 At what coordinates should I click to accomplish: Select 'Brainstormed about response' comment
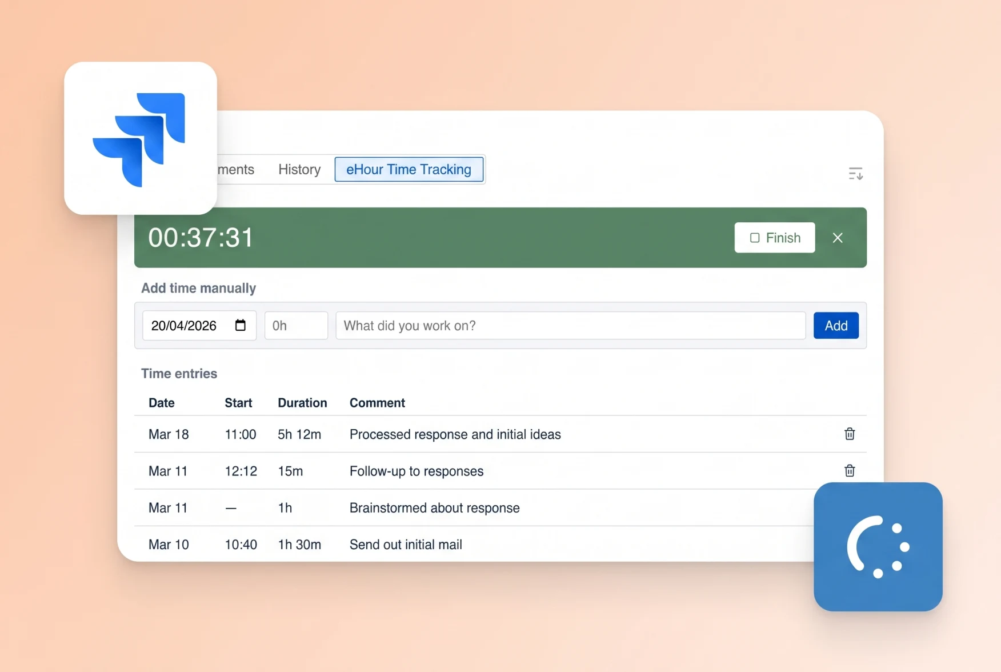tap(435, 508)
